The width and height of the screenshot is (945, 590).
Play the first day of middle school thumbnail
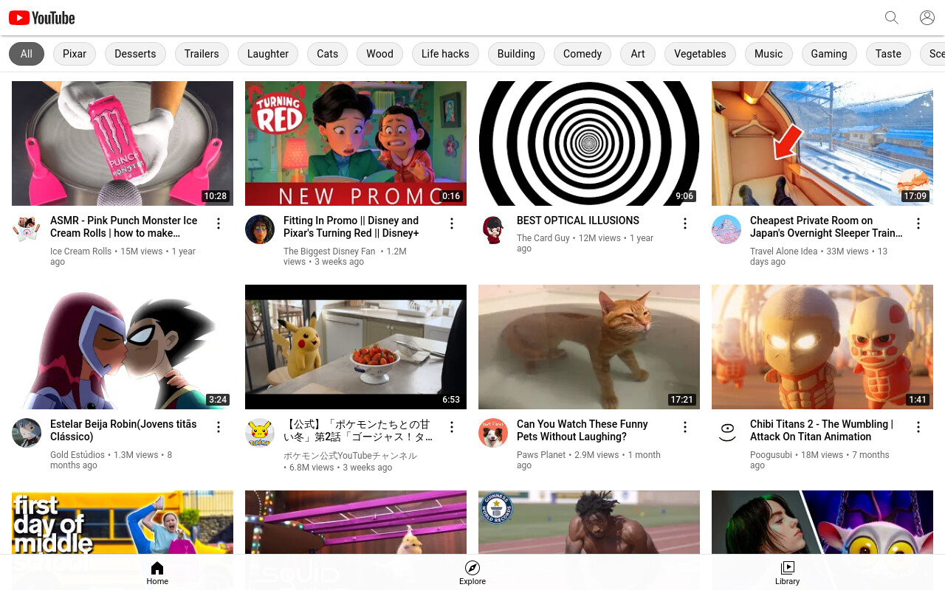pyautogui.click(x=123, y=522)
